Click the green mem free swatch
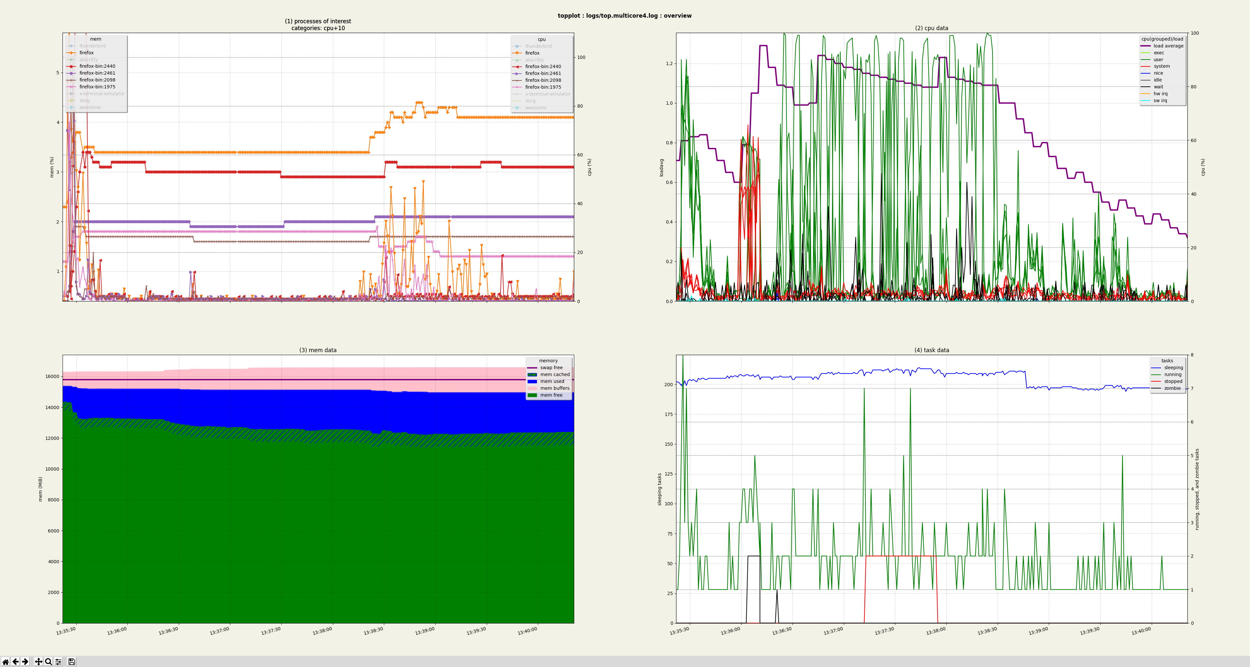This screenshot has width=1250, height=667. point(532,396)
